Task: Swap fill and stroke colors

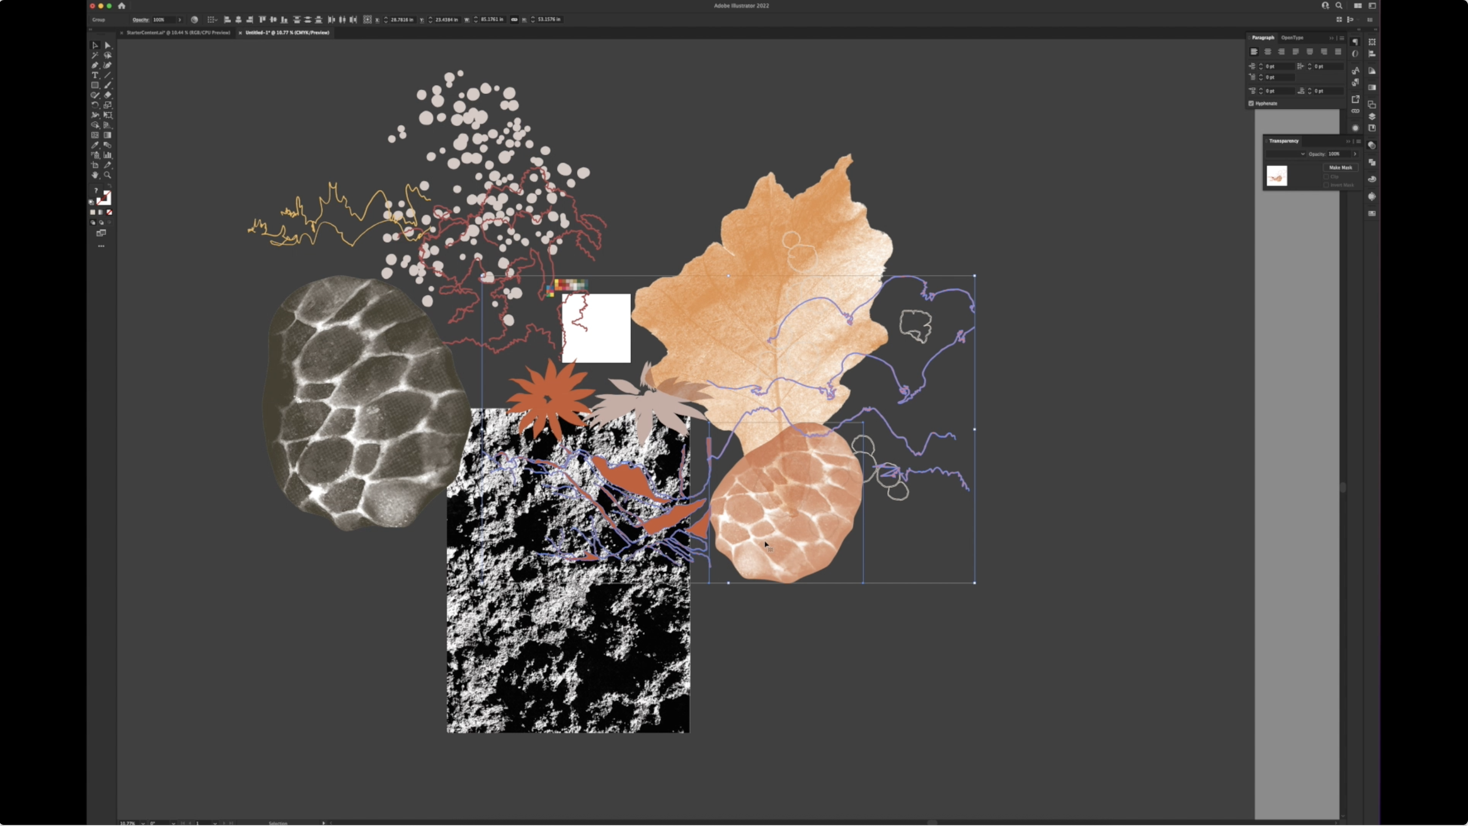Action: tap(109, 186)
